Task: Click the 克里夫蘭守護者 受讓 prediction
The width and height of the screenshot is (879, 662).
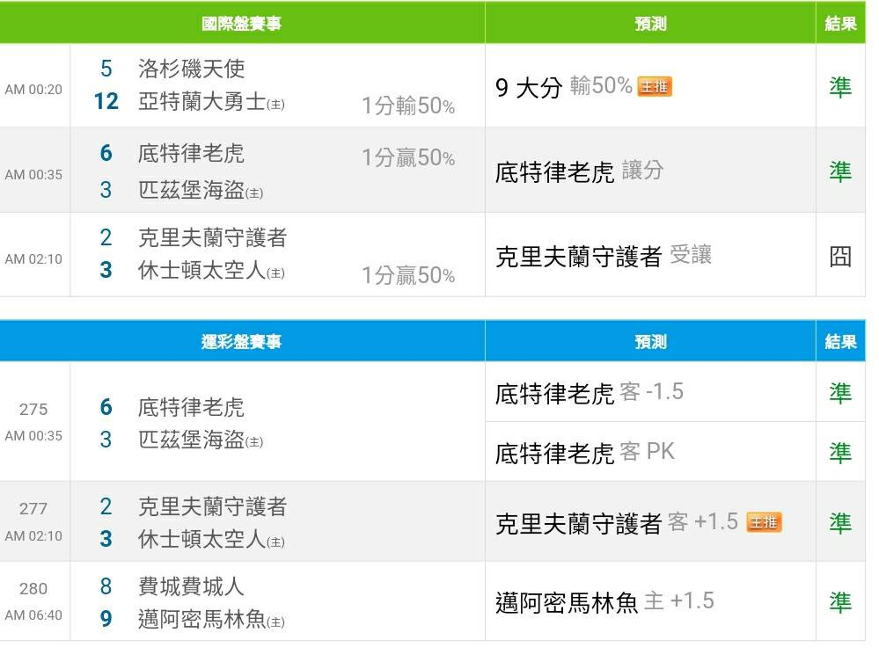Action: [604, 256]
